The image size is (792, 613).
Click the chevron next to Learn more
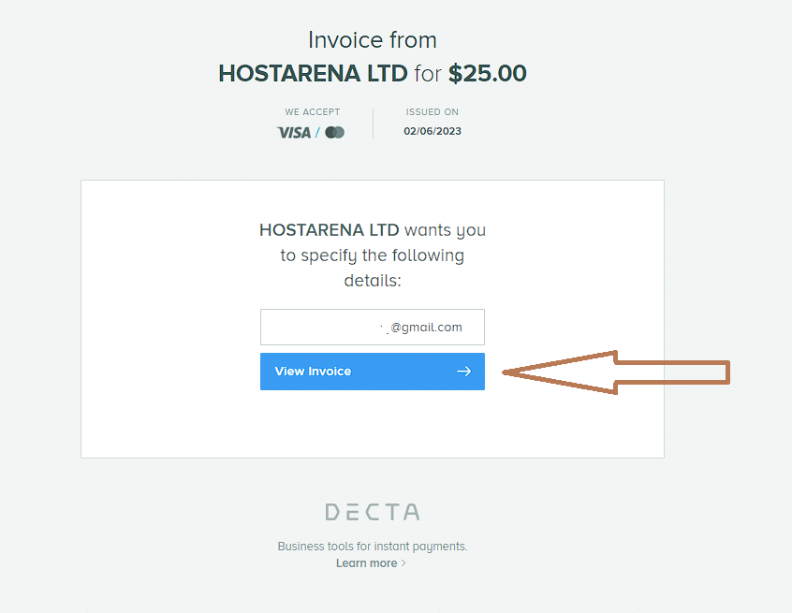point(403,563)
